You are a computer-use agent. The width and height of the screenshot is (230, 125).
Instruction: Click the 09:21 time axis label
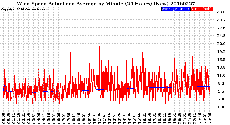pos(84,118)
